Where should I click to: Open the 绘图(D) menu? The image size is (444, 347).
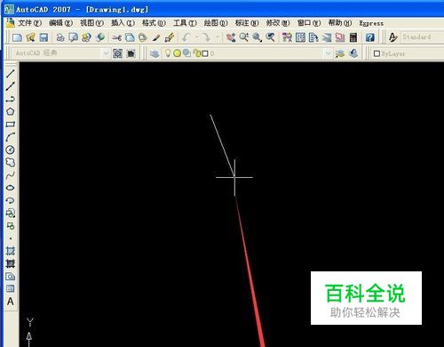[x=216, y=23]
